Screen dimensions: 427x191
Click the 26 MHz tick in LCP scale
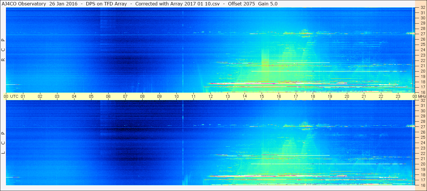point(423,132)
